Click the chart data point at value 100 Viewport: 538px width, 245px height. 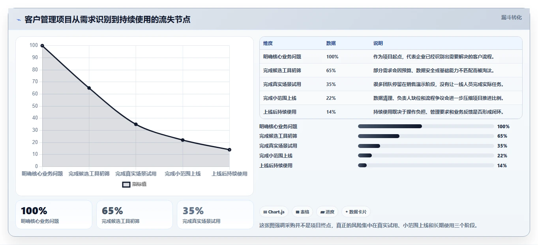coord(42,46)
